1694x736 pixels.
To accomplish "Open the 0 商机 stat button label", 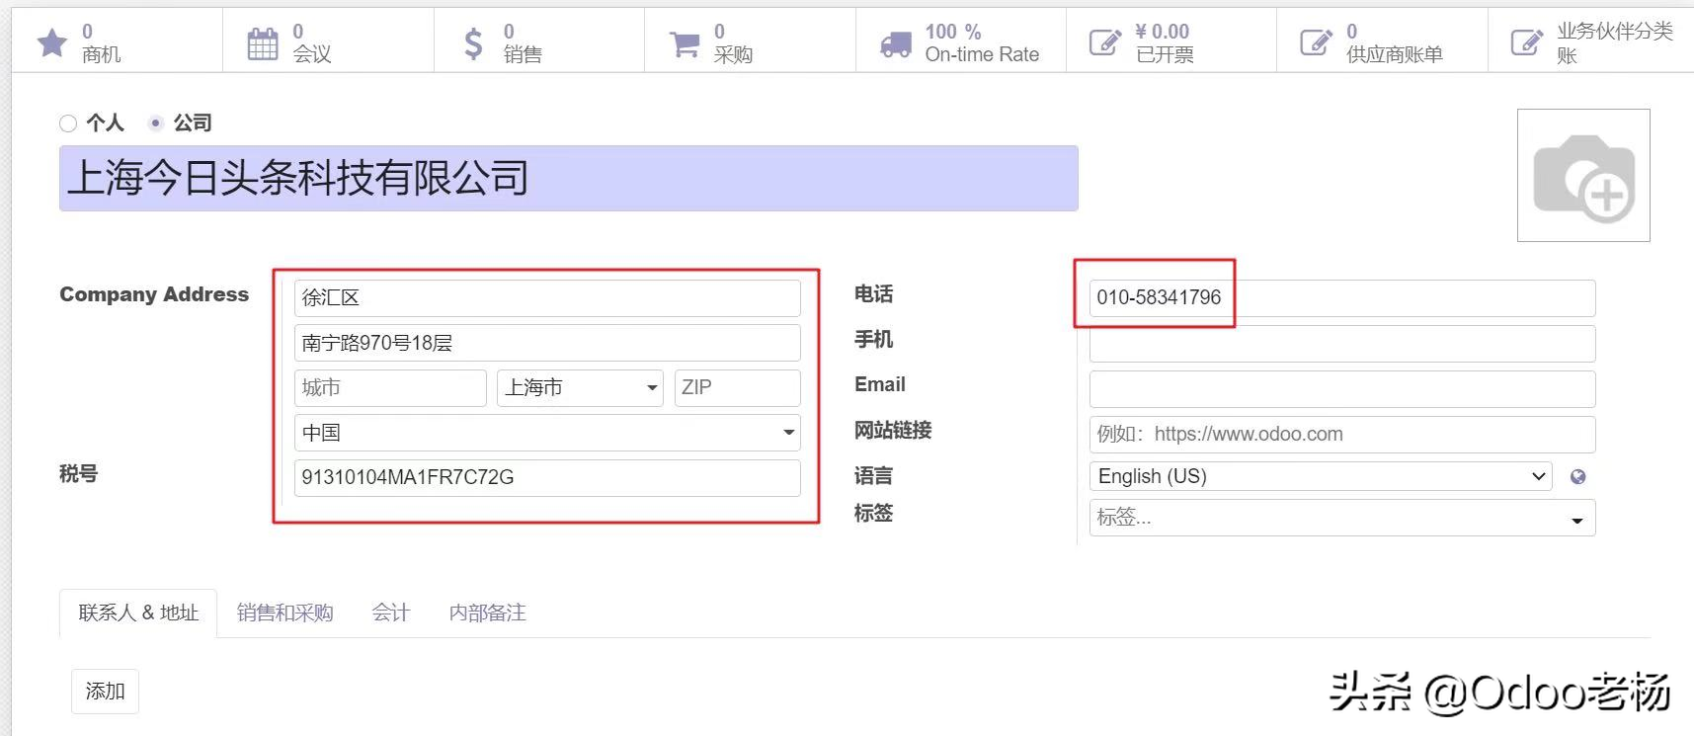I will 101,43.
